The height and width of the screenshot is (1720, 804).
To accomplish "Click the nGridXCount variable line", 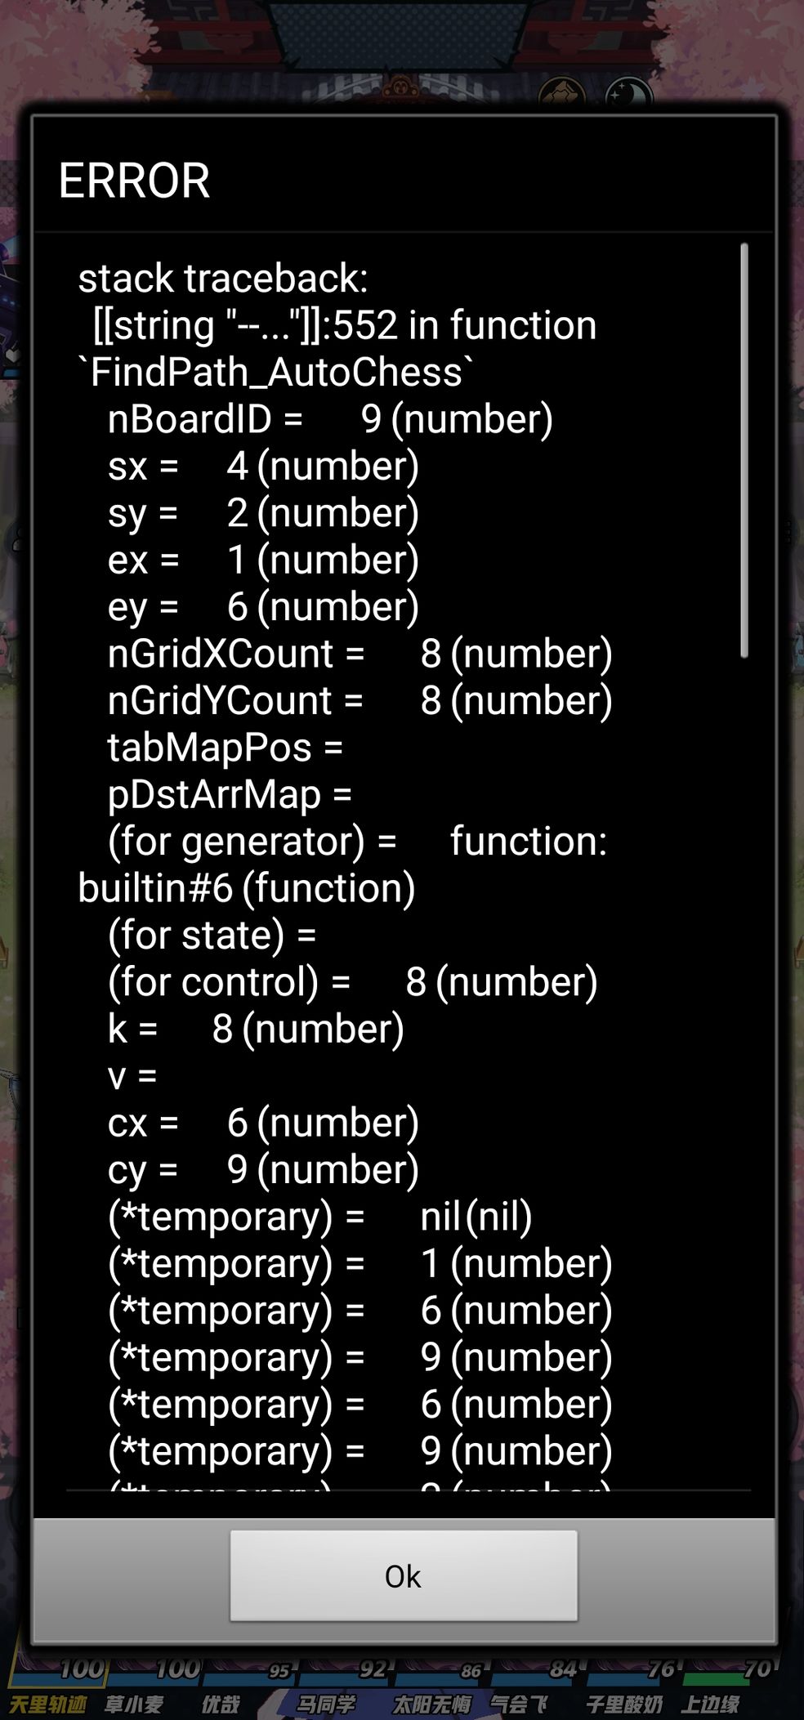I will point(360,654).
